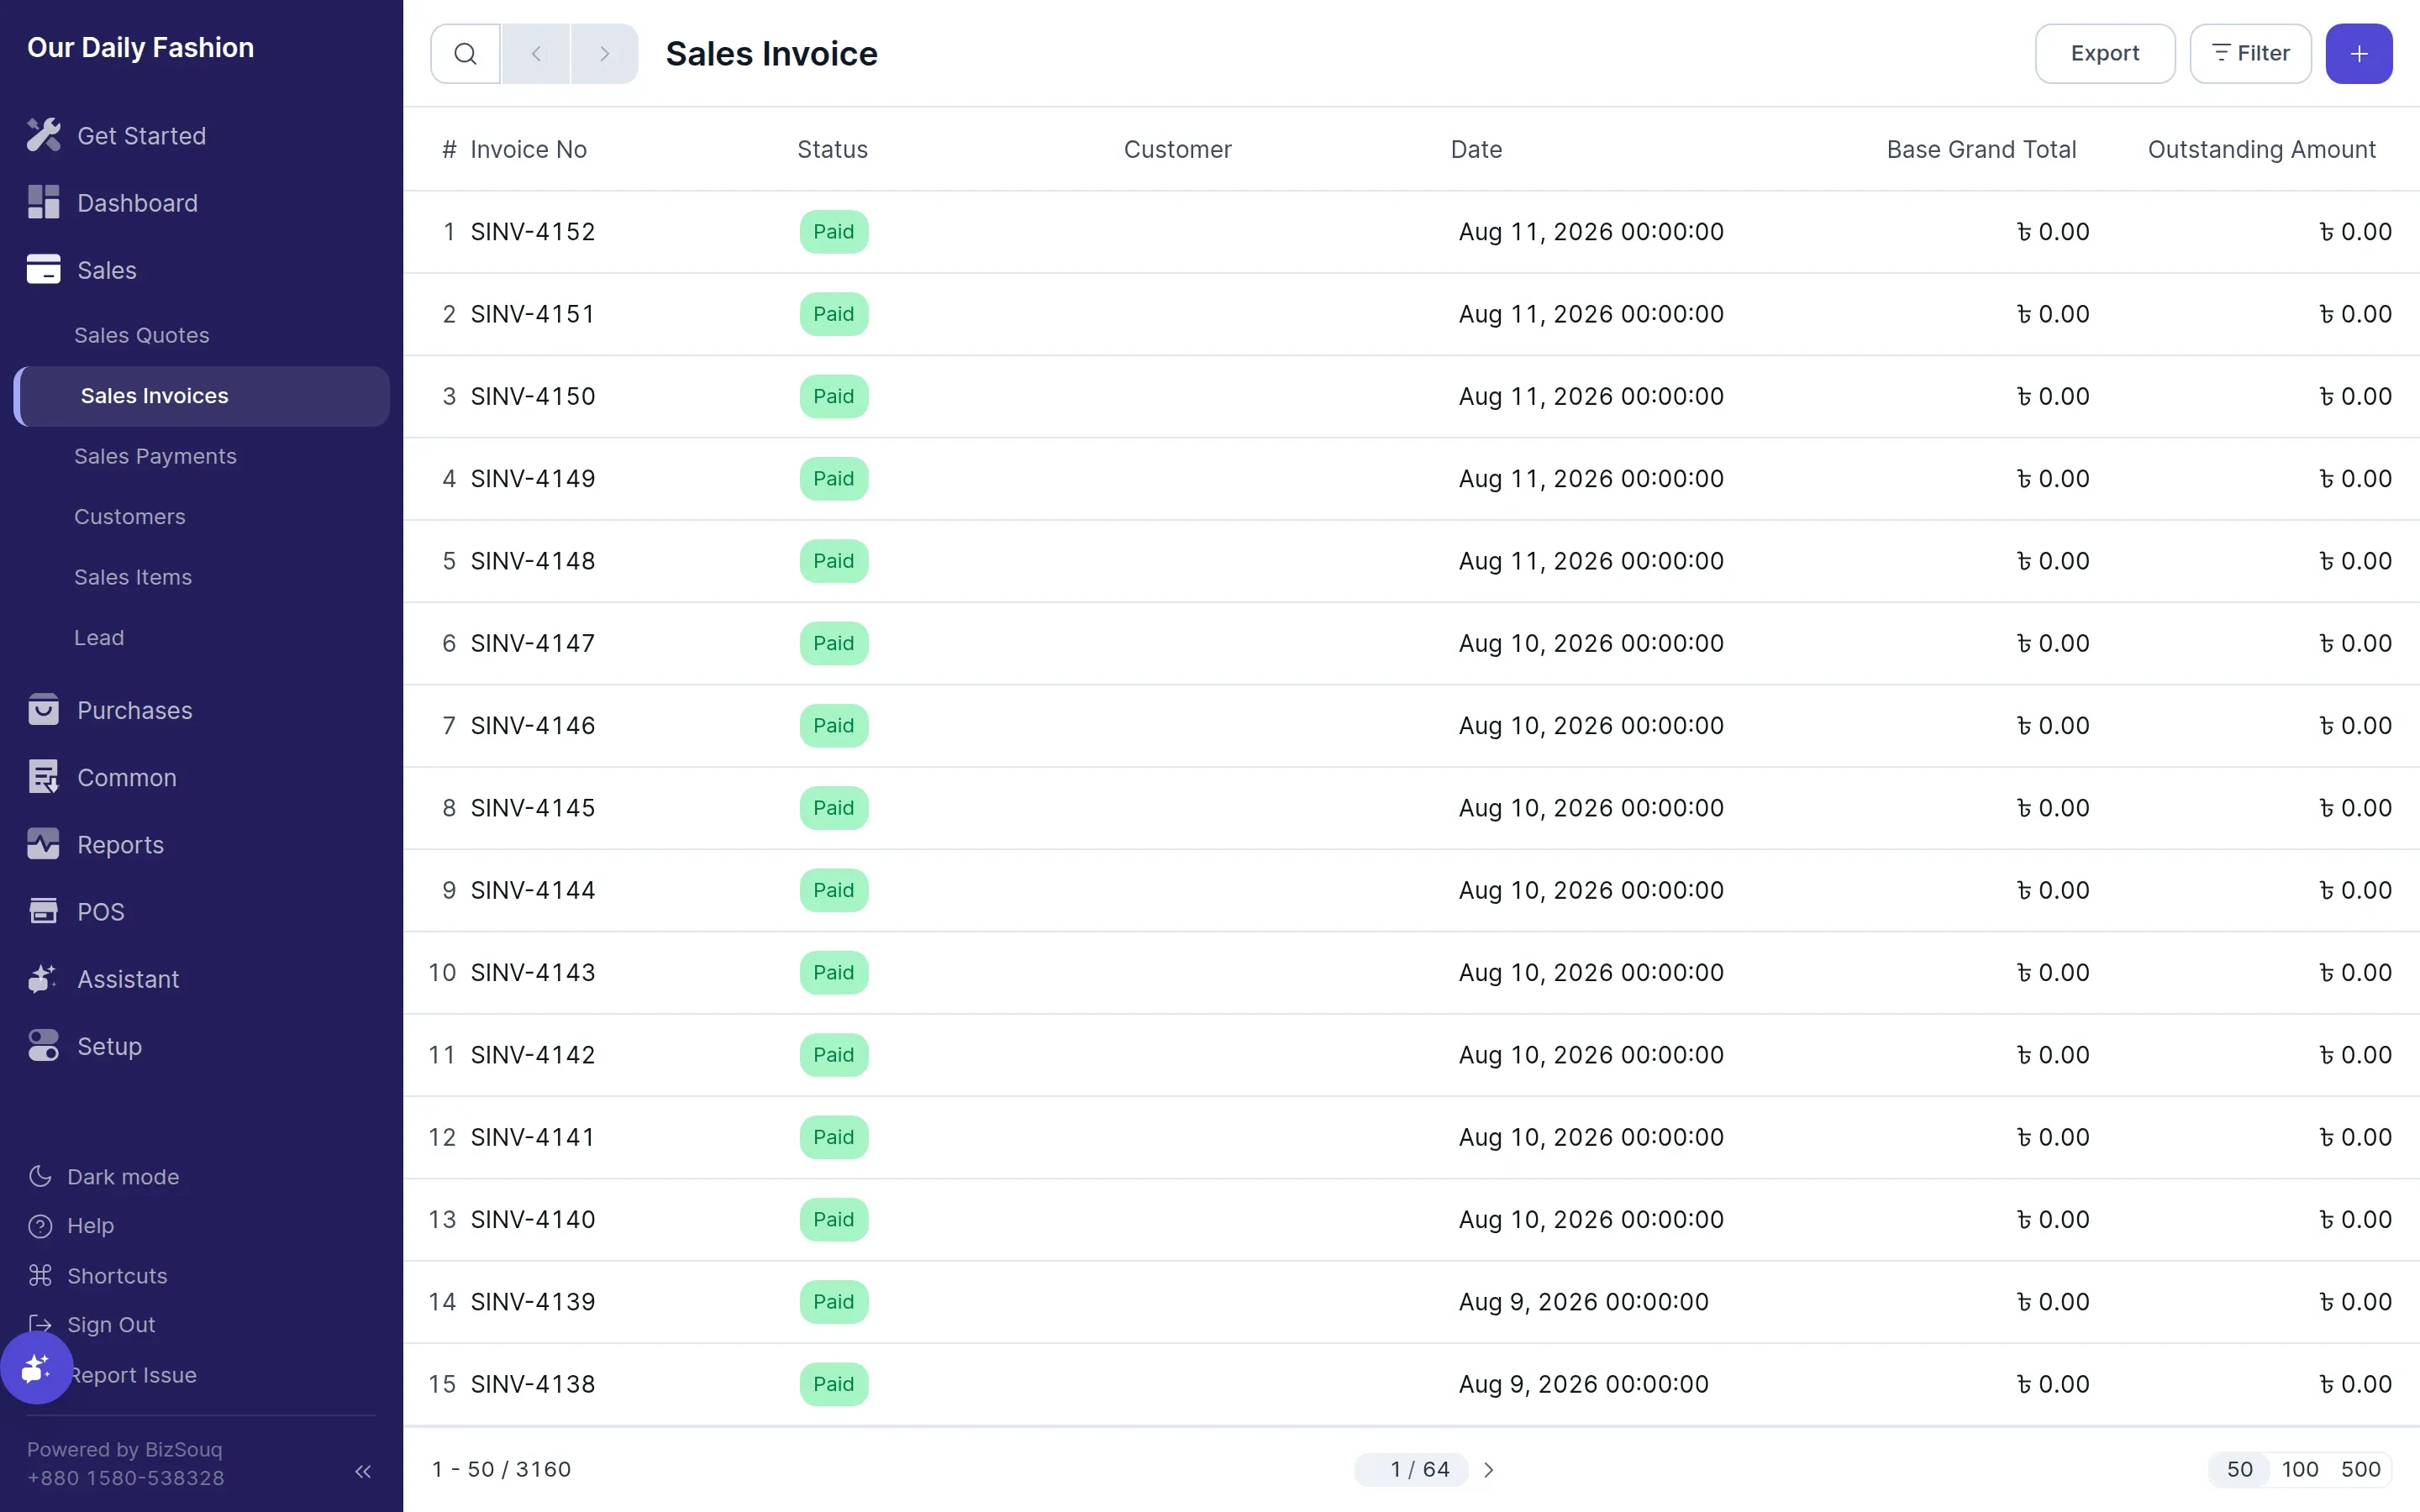Click the Help question mark icon

(x=40, y=1226)
